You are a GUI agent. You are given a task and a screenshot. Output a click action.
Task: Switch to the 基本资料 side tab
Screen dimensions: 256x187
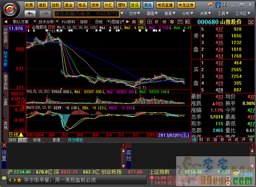[6, 83]
